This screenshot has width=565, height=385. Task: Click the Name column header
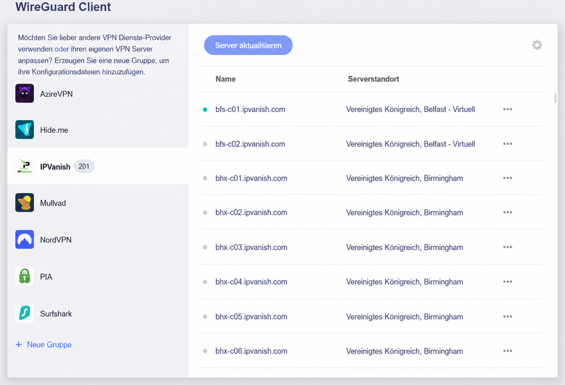[225, 79]
